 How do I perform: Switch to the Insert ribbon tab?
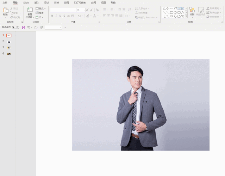(x=37, y=2)
